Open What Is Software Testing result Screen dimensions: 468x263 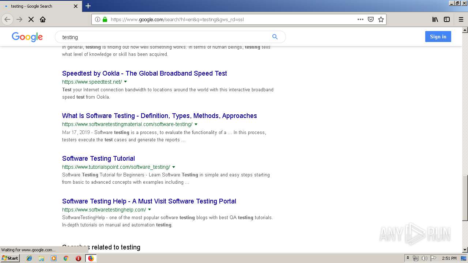159,116
